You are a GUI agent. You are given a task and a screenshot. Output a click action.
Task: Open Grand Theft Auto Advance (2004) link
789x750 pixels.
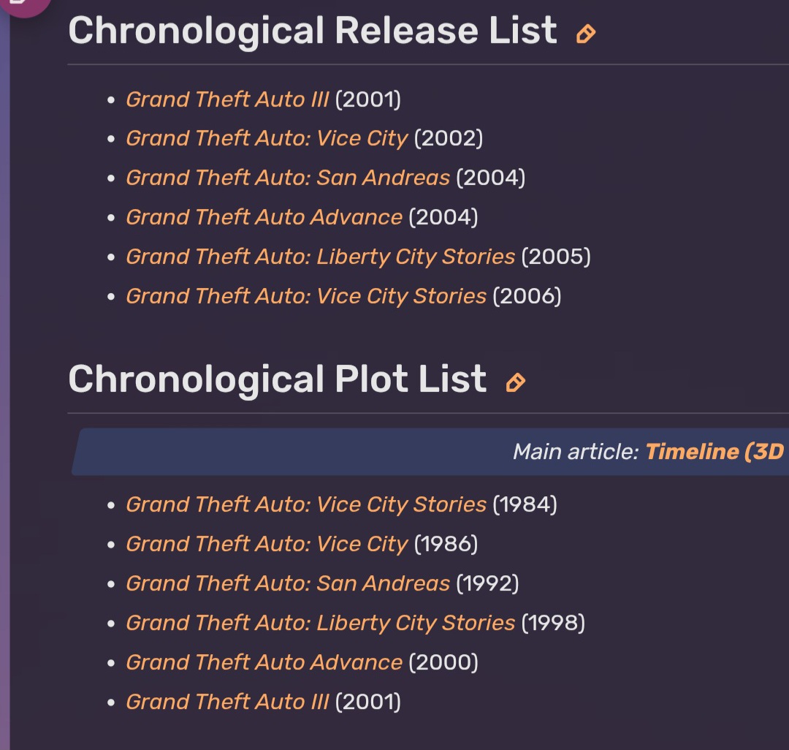(x=264, y=217)
